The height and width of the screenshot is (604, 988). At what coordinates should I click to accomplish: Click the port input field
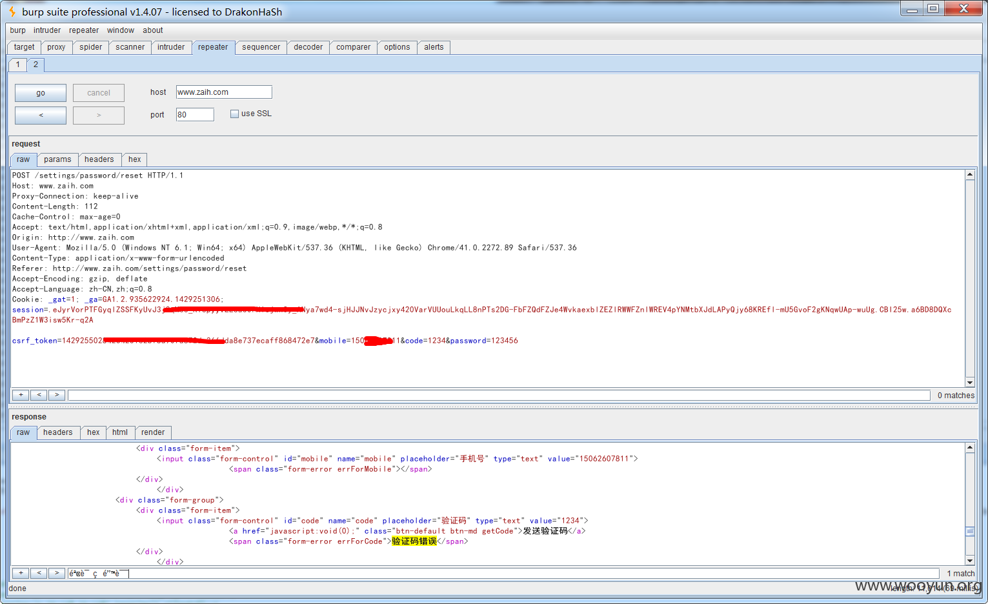(x=195, y=115)
